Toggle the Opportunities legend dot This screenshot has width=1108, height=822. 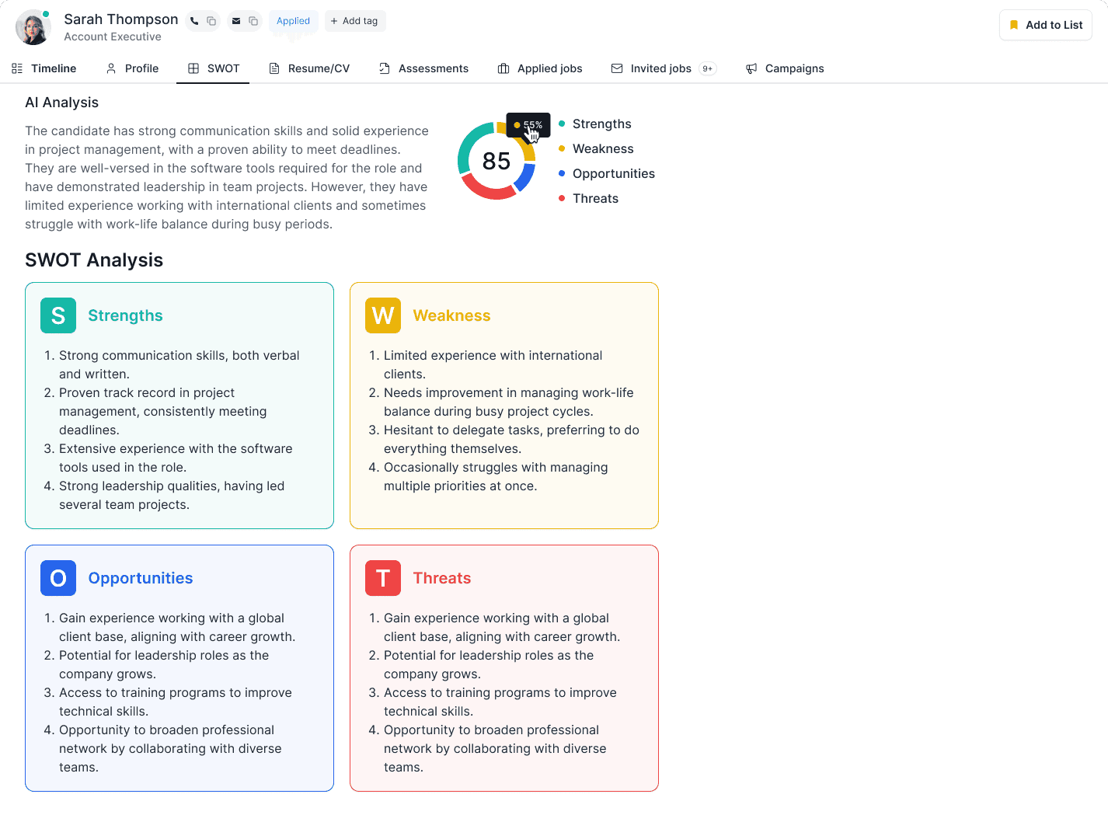[562, 173]
